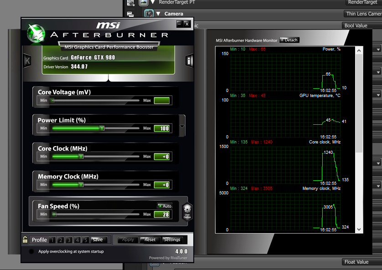Viewport: 382px width, 270px height.
Task: Show information via the i side button
Action: pyautogui.click(x=189, y=61)
